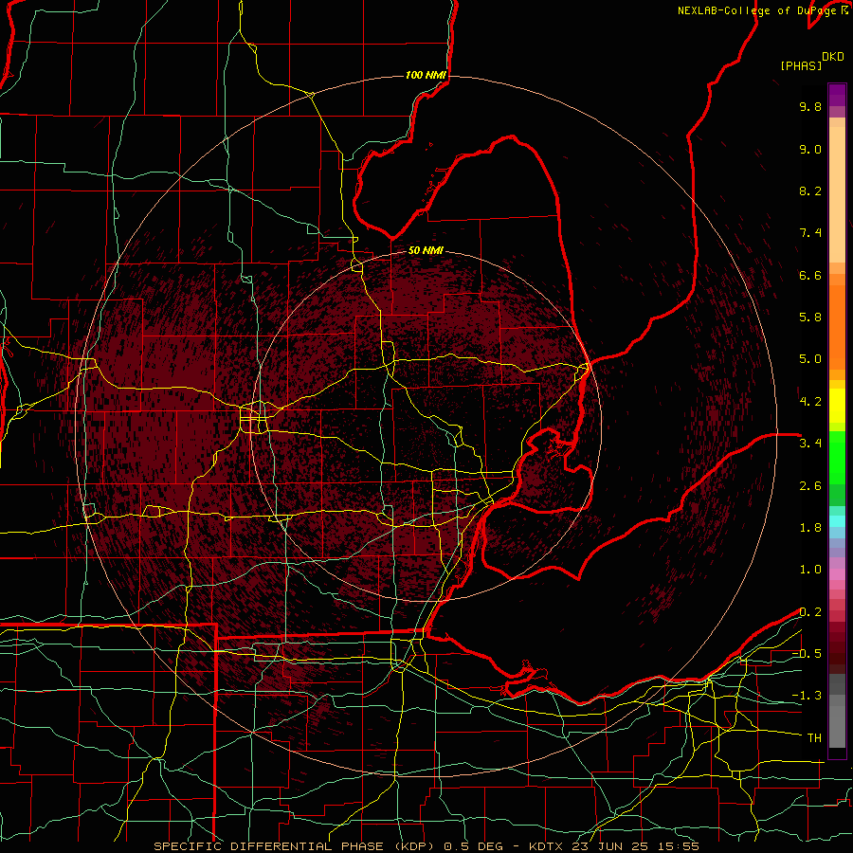The width and height of the screenshot is (853, 853).
Task: Click the 8.2 value on the color scale
Action: (x=810, y=191)
